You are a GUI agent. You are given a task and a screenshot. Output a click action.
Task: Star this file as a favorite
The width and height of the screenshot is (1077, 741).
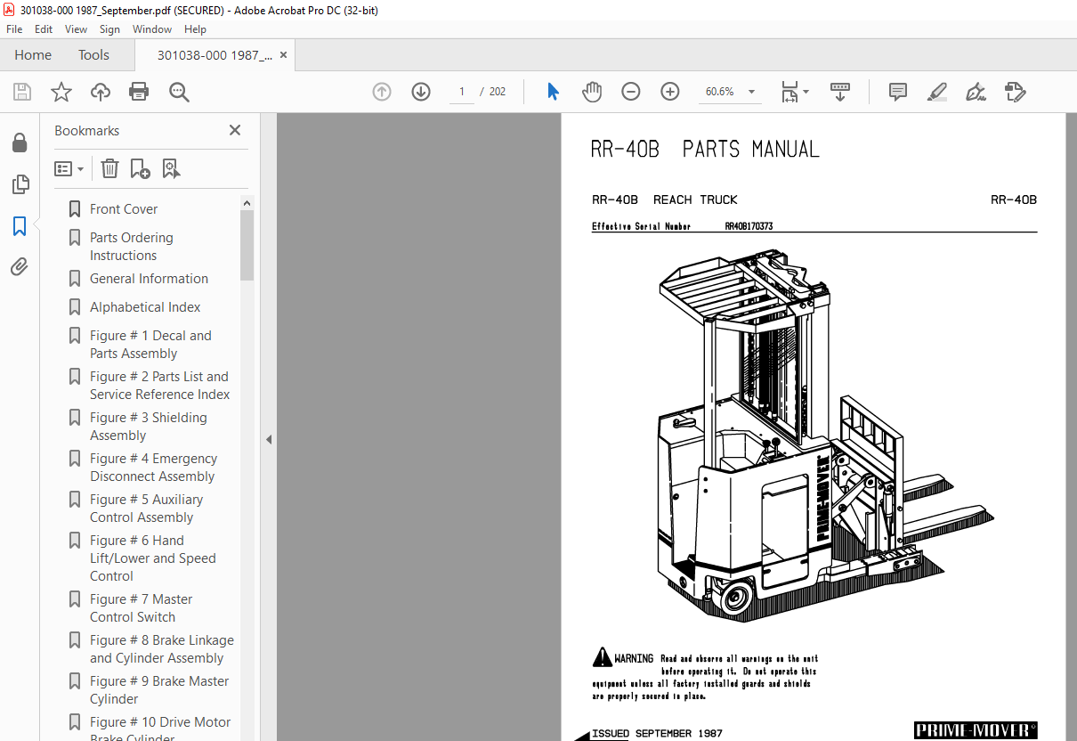tap(61, 92)
